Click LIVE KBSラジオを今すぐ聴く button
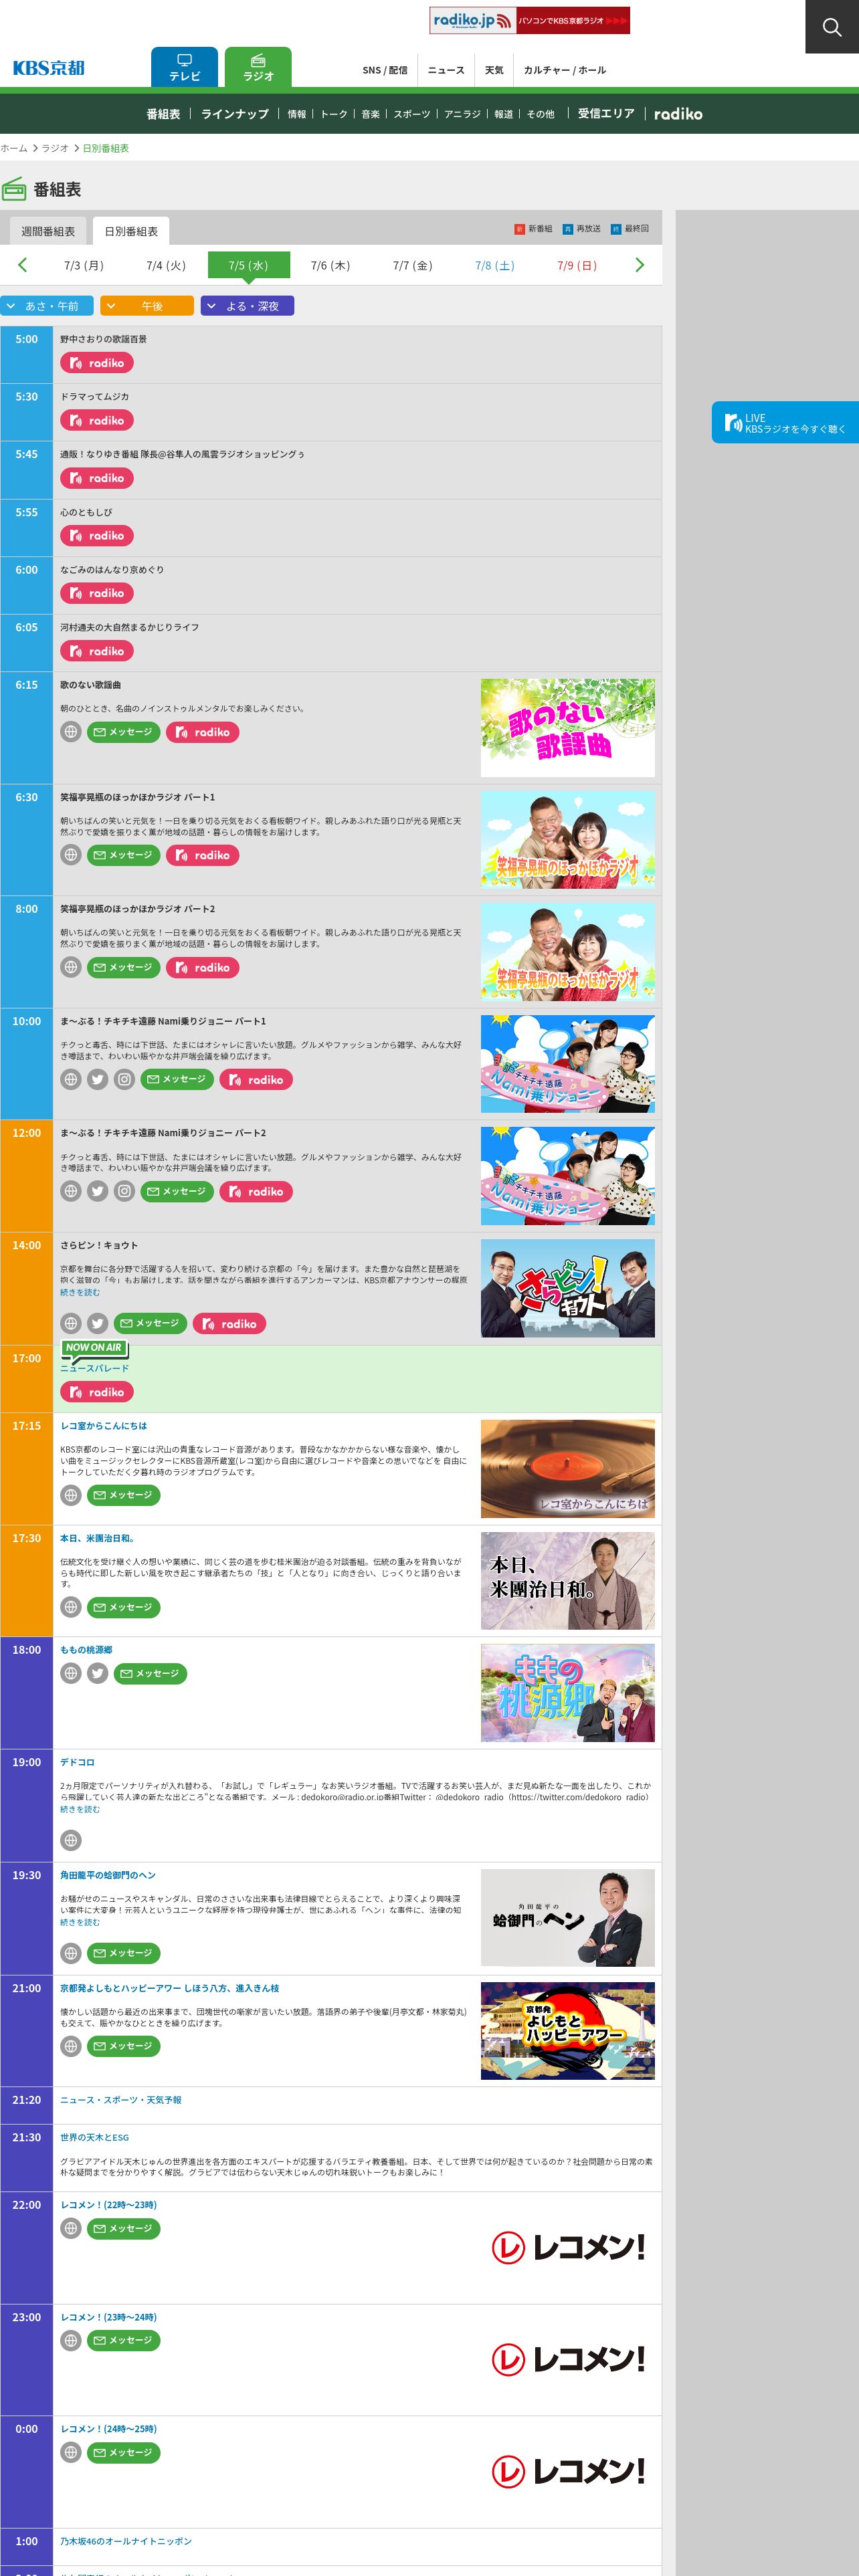 [x=785, y=422]
